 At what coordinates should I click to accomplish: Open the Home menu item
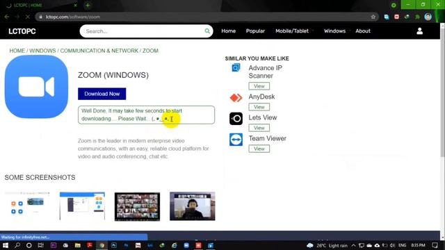[229, 31]
